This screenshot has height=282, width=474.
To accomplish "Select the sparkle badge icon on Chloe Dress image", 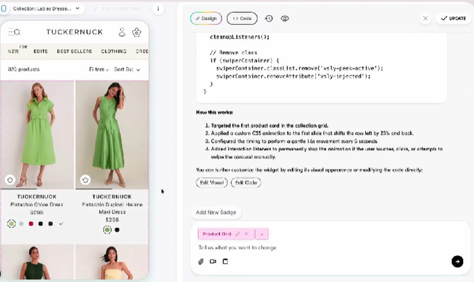I will pos(10,179).
